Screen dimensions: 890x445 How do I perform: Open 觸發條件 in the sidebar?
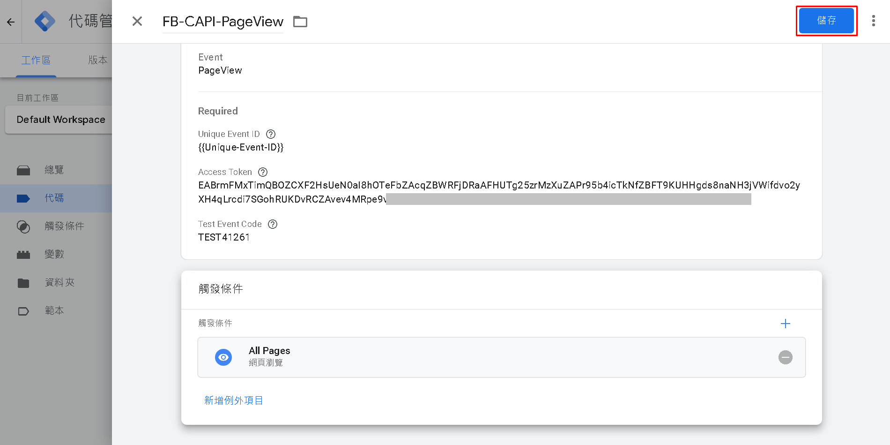click(x=56, y=226)
